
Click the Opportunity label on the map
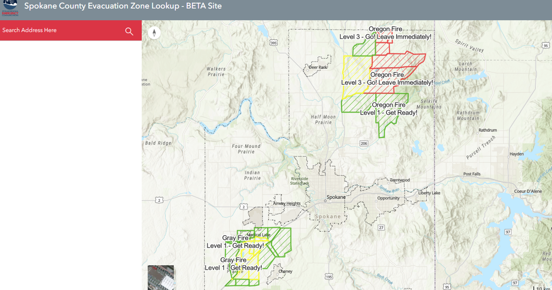coord(388,198)
